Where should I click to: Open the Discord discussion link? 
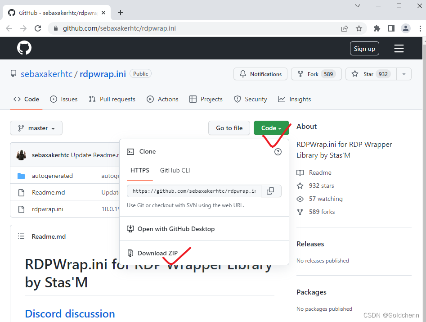click(x=70, y=313)
